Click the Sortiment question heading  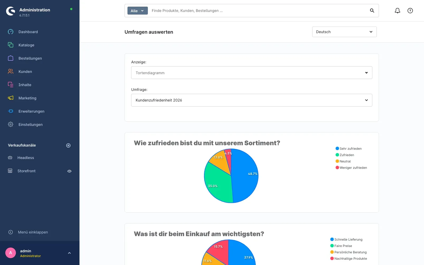(x=207, y=143)
